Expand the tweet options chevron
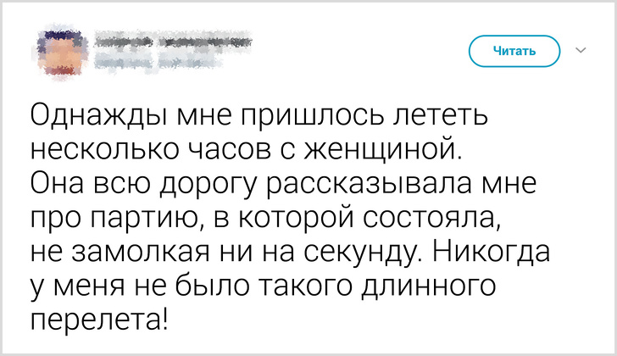Viewport: 617px width, 356px height. click(581, 51)
